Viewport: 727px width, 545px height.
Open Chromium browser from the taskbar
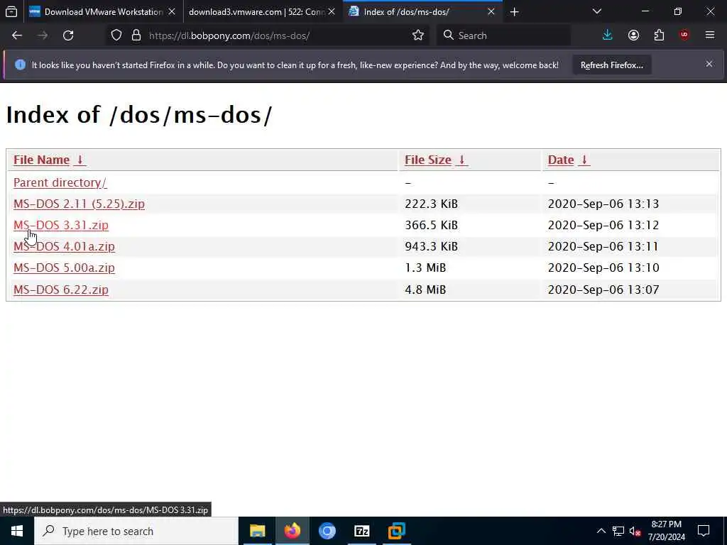(327, 531)
